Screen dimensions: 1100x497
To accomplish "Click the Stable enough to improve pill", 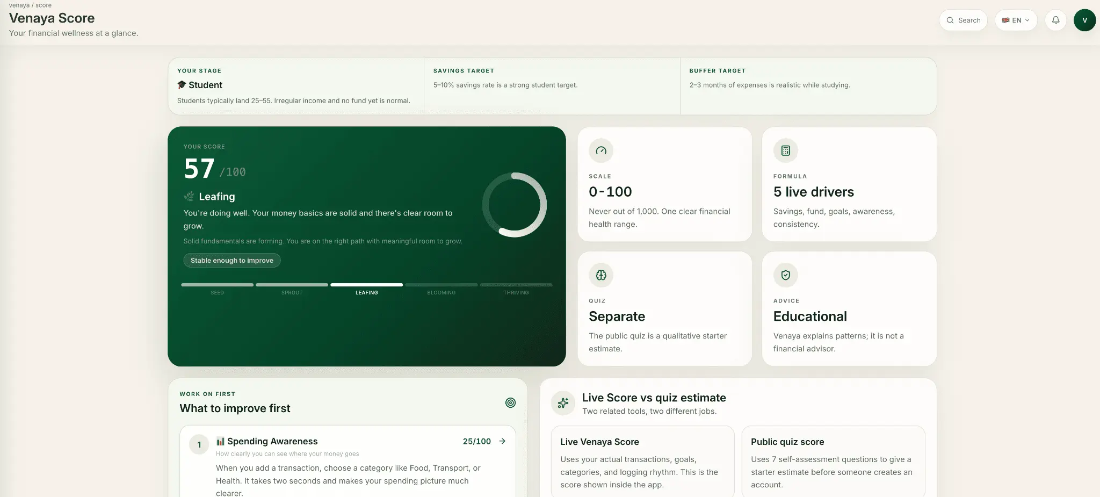I will tap(232, 261).
